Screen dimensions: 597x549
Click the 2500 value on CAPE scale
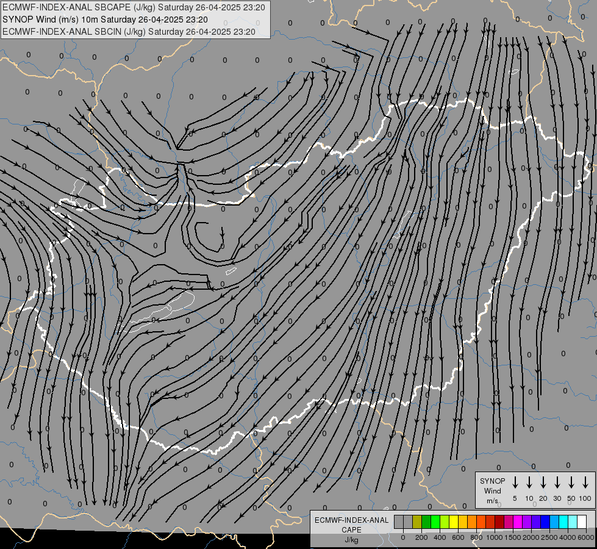549,537
